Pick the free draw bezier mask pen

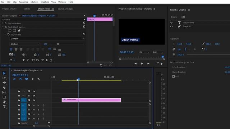(x=19, y=30)
